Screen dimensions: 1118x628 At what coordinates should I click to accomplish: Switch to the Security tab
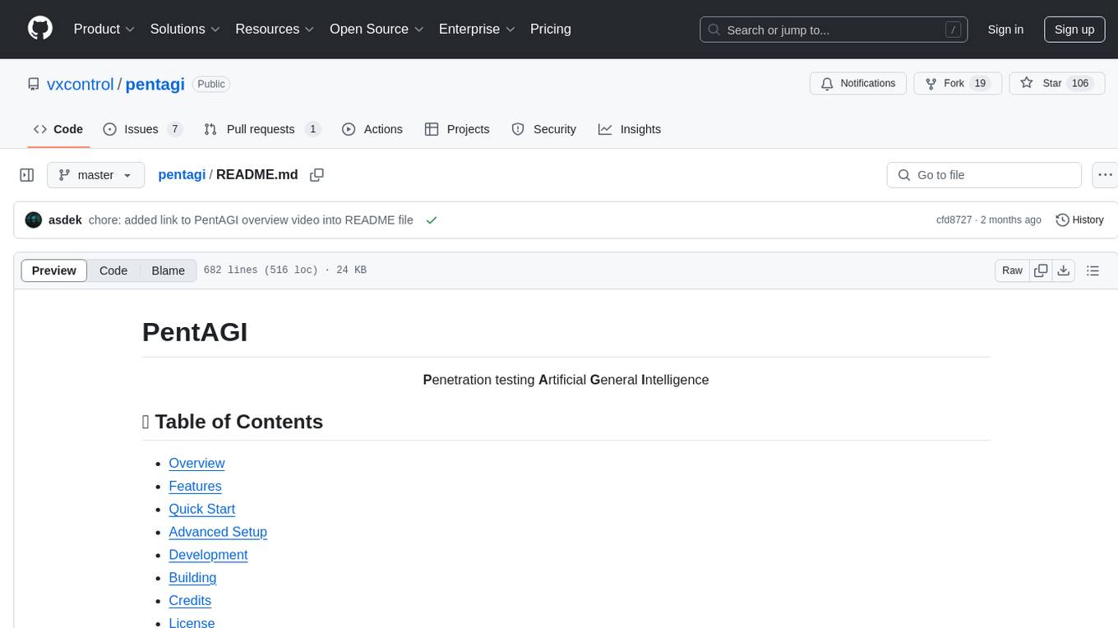pyautogui.click(x=544, y=129)
